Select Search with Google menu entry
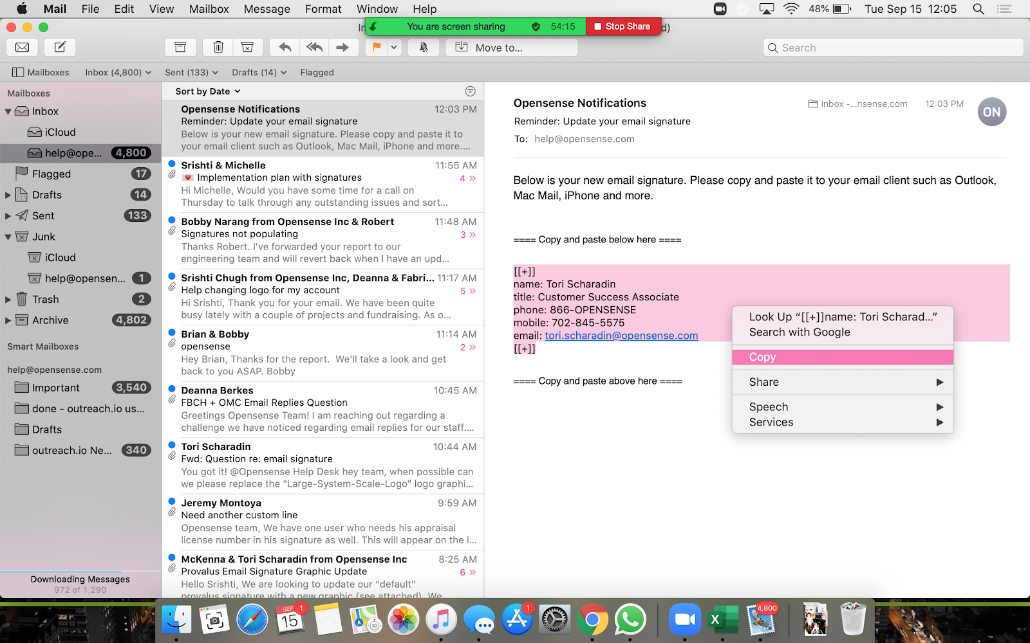 point(843,332)
